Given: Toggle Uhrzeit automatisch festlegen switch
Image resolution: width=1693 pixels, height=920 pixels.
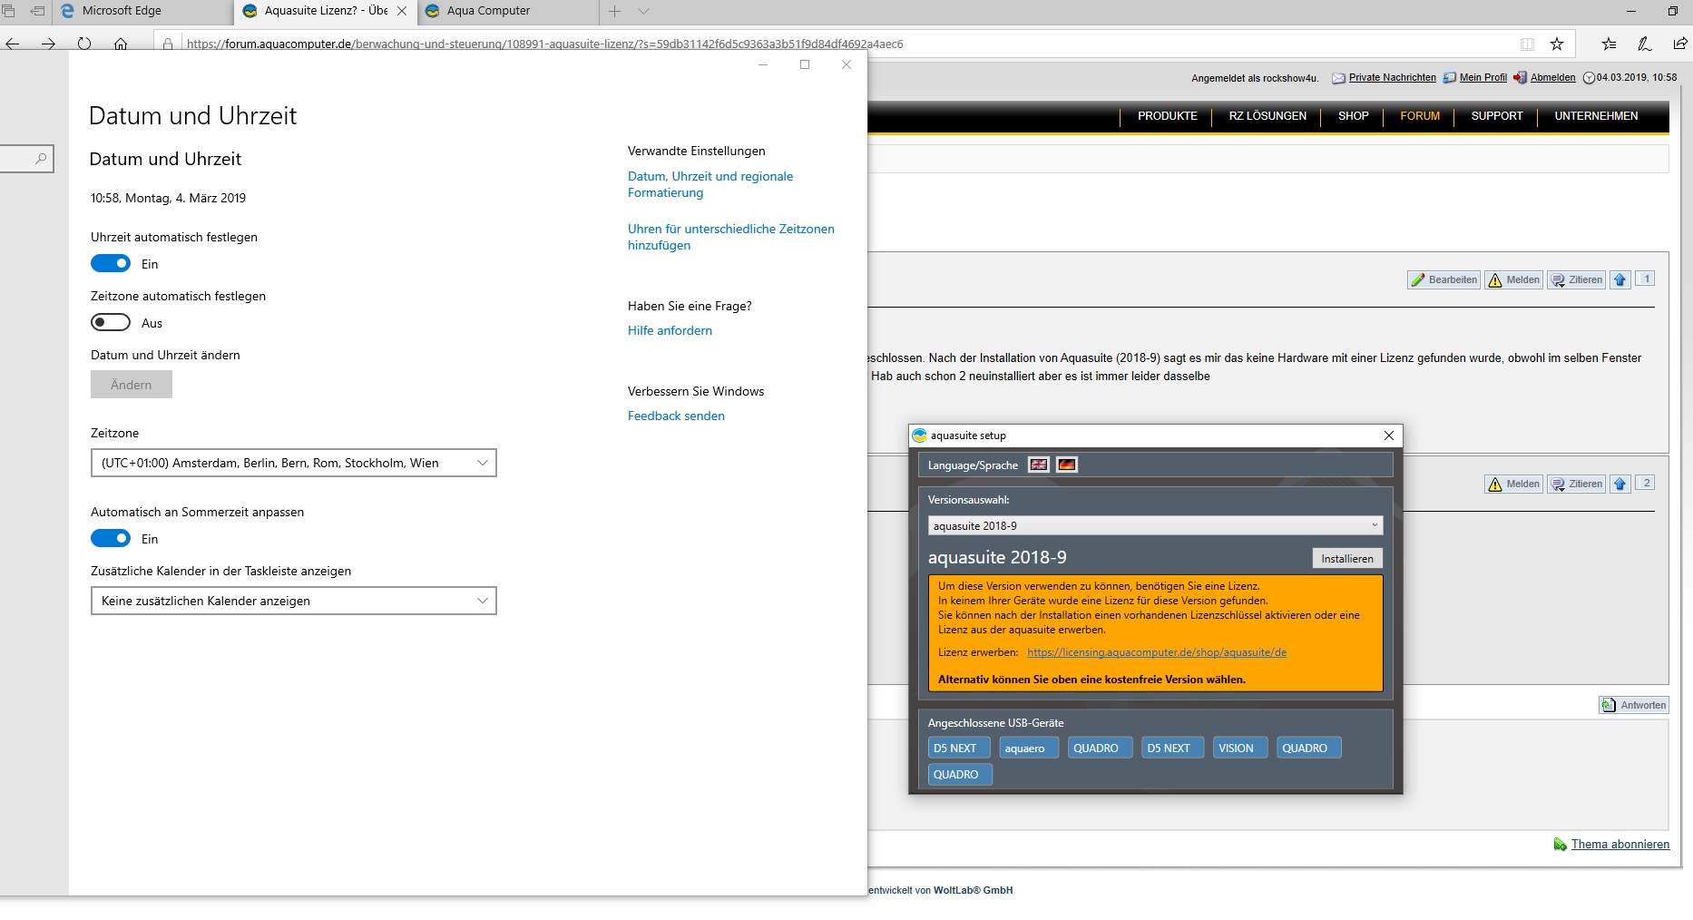Looking at the screenshot, I should 111,264.
